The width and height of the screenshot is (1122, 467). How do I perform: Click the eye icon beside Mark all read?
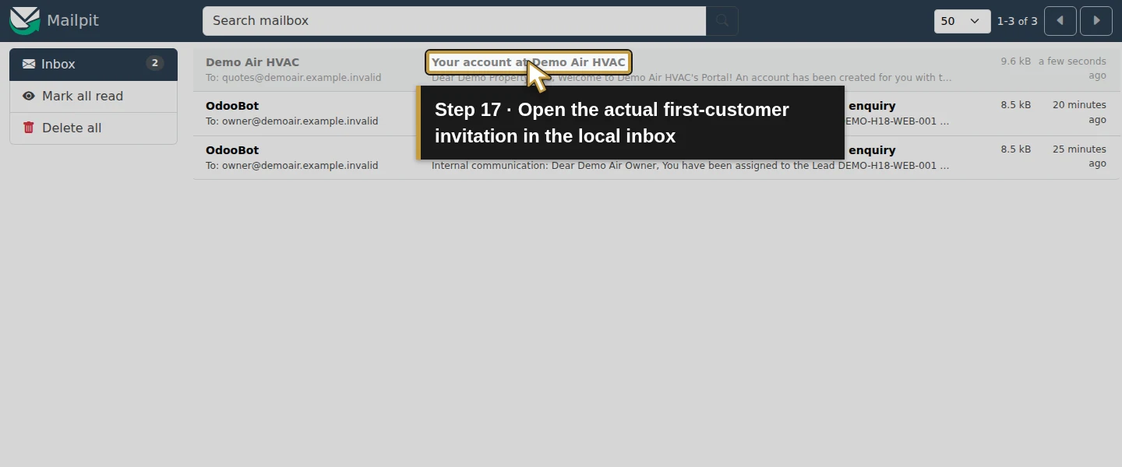pos(29,96)
